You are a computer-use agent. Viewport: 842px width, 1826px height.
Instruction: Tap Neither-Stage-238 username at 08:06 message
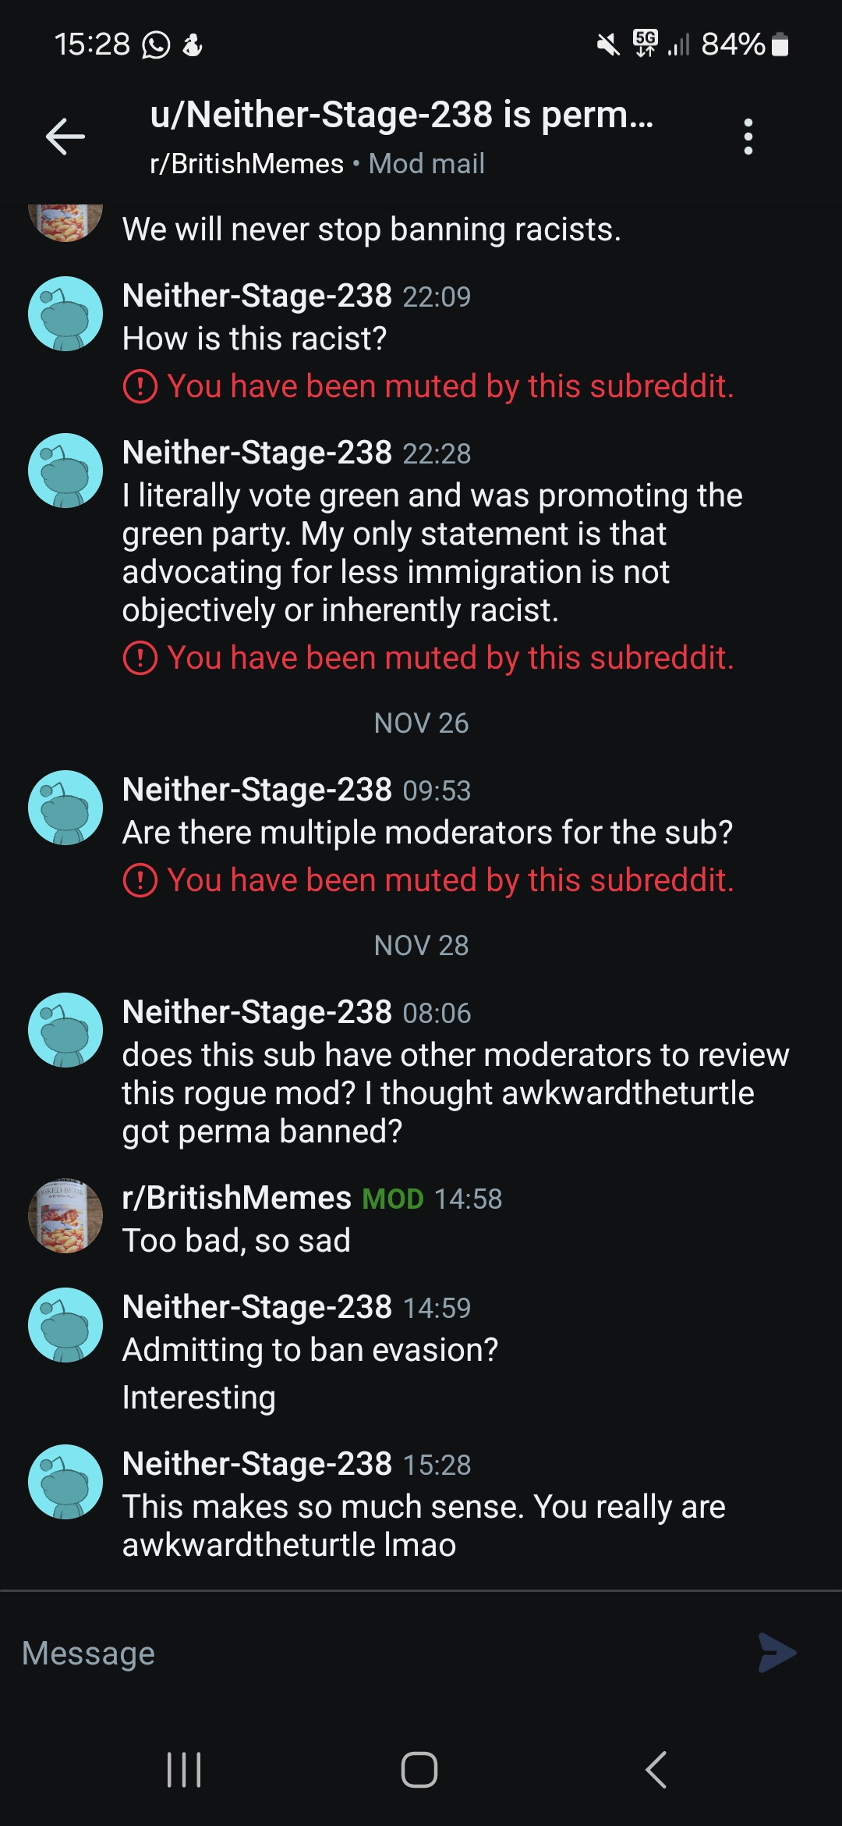pyautogui.click(x=257, y=1012)
